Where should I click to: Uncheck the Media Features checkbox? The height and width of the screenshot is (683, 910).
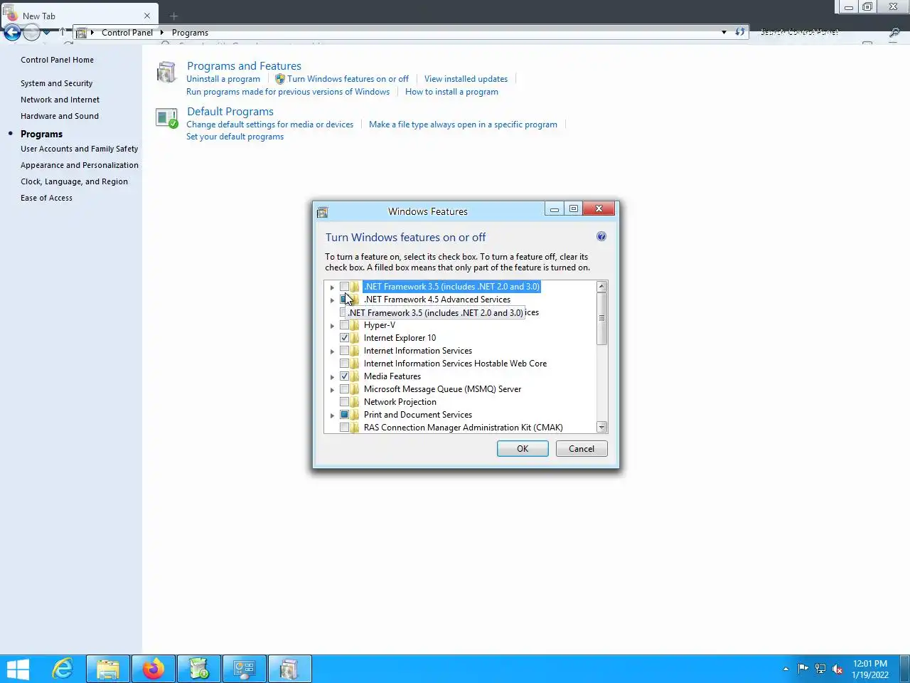point(345,376)
